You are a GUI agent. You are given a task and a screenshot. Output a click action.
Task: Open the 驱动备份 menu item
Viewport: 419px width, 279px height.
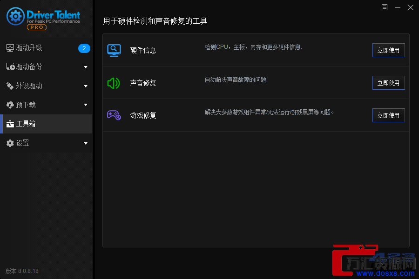tap(46, 67)
